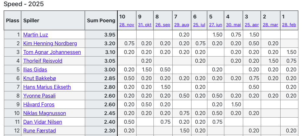Click the 31. okt date link
The height and width of the screenshot is (136, 303).
coord(145,25)
